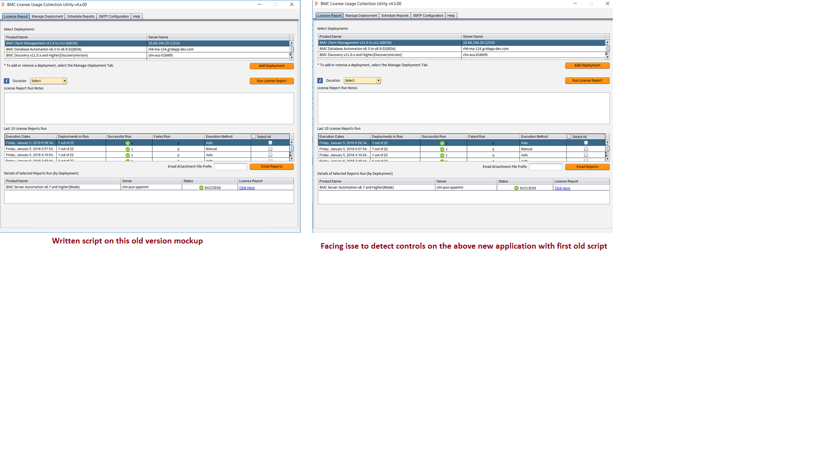Click Execution Method column header in v4.5.00
This screenshot has width=831, height=467.
point(543,137)
